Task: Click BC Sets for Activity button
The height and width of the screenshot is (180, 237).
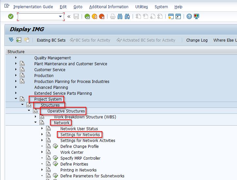Action: [x=90, y=40]
